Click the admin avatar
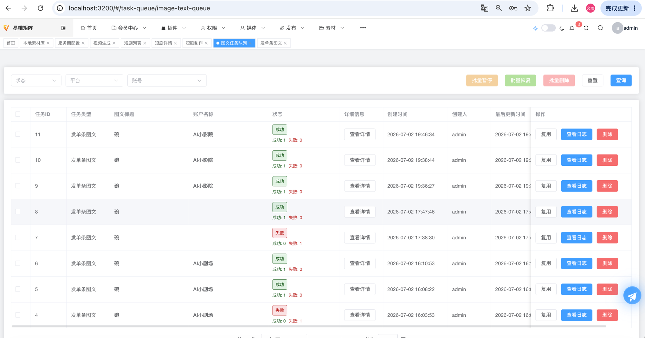 click(x=617, y=28)
